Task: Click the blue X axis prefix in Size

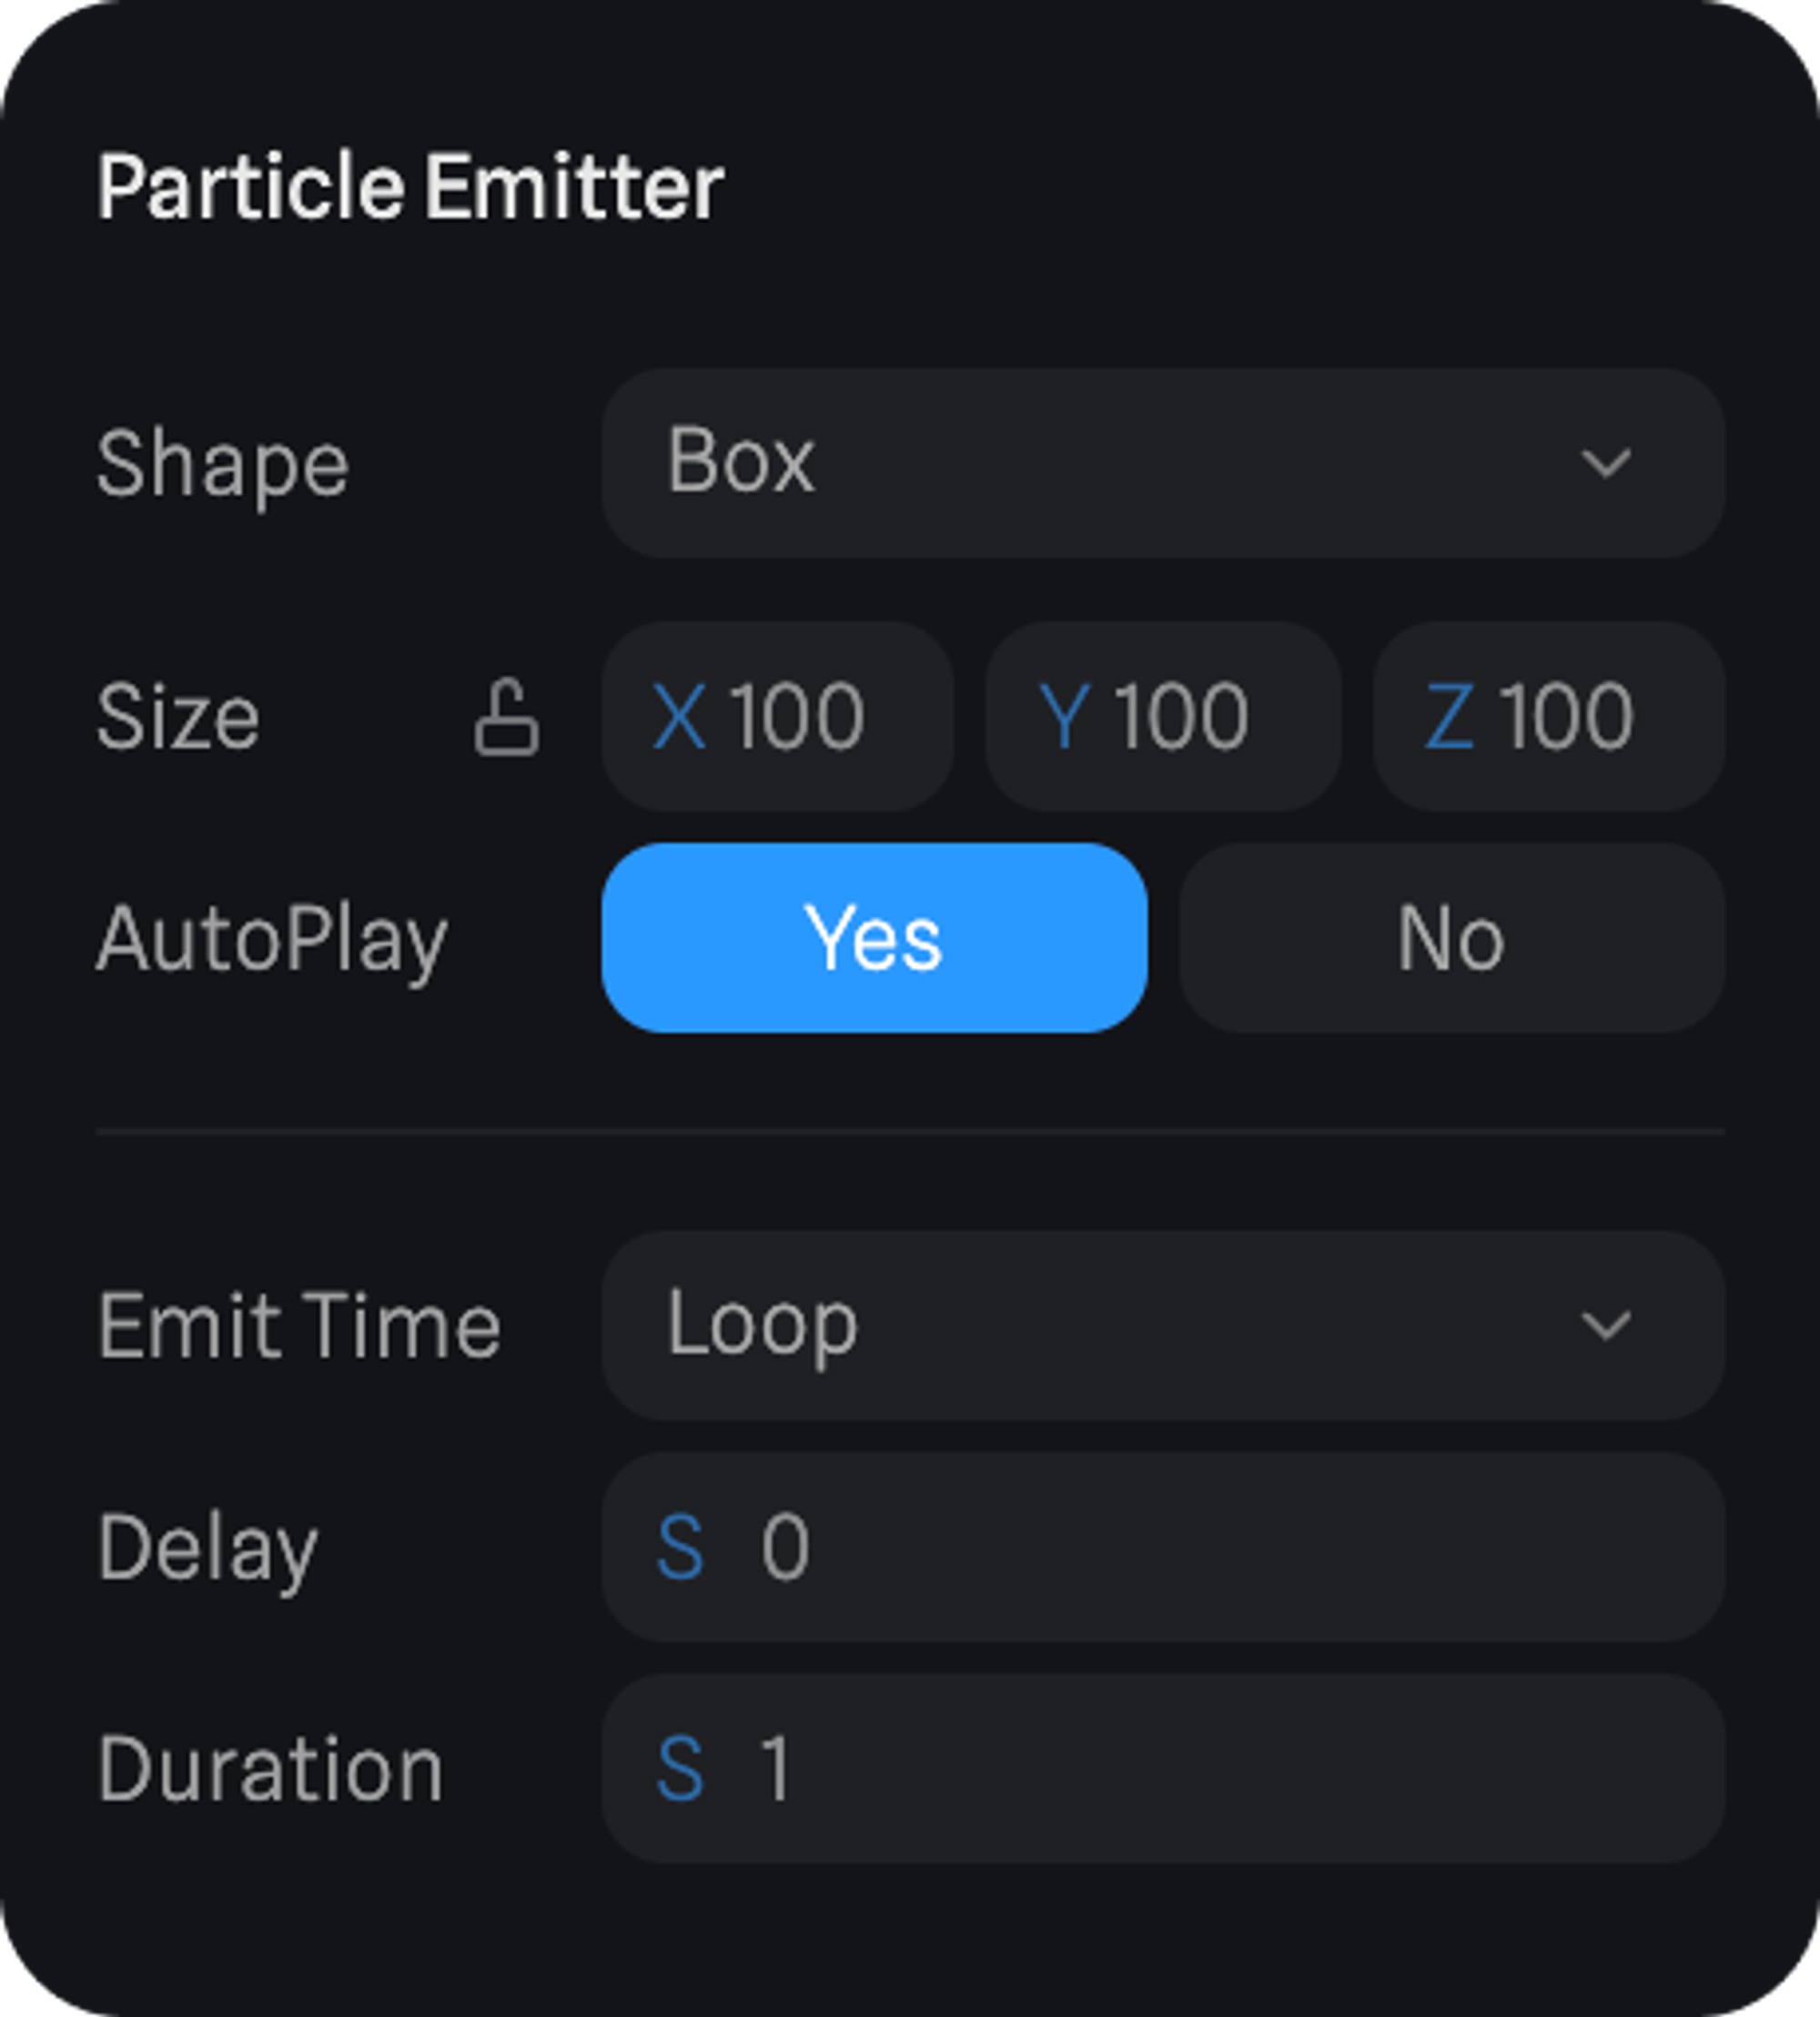Action: point(679,717)
